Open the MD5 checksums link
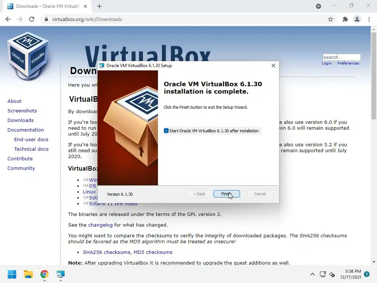 click(x=153, y=252)
